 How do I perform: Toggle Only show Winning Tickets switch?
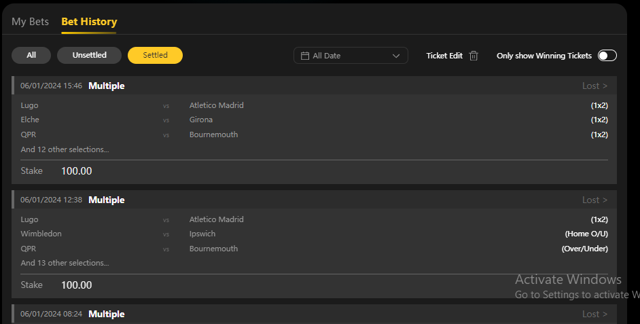click(x=607, y=56)
